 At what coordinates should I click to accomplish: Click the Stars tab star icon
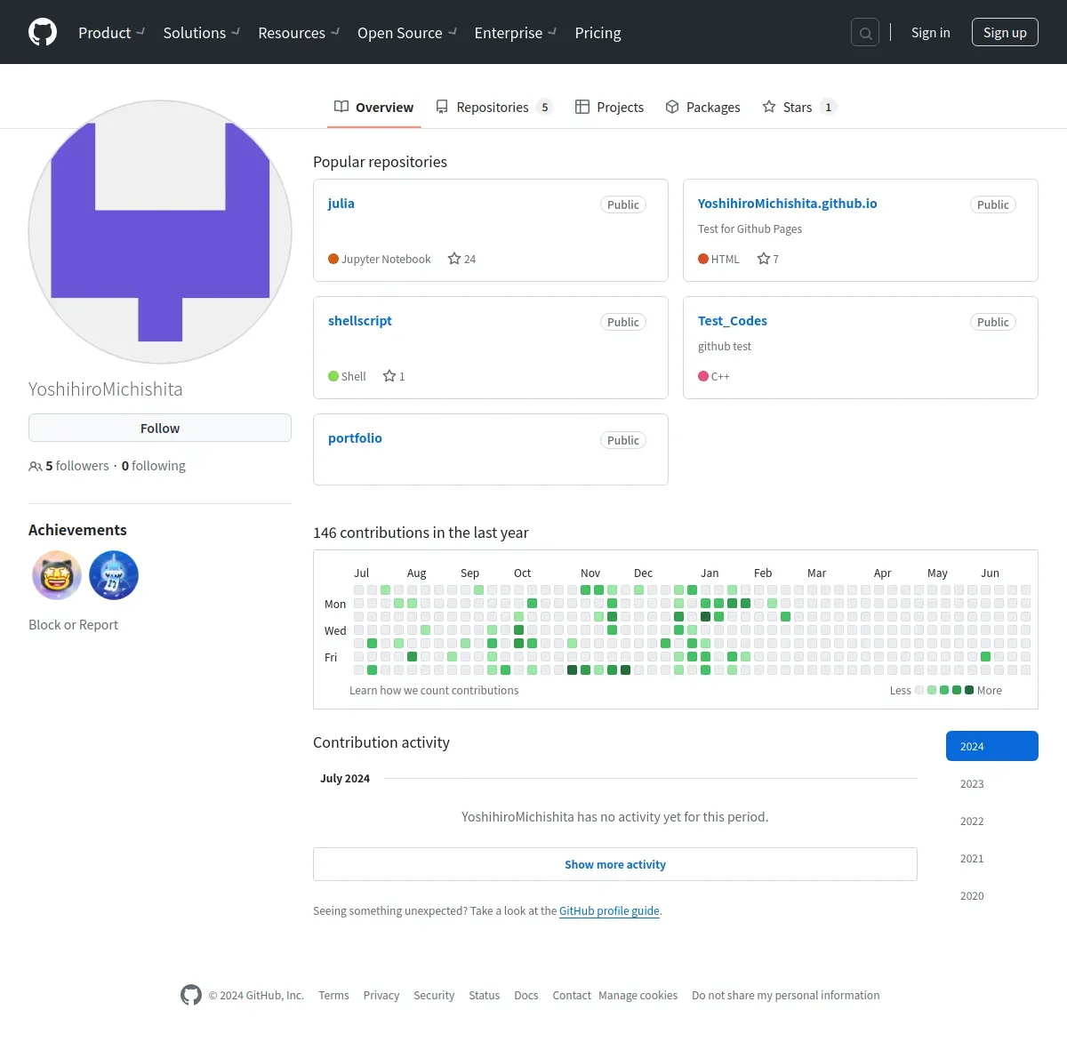(x=769, y=107)
